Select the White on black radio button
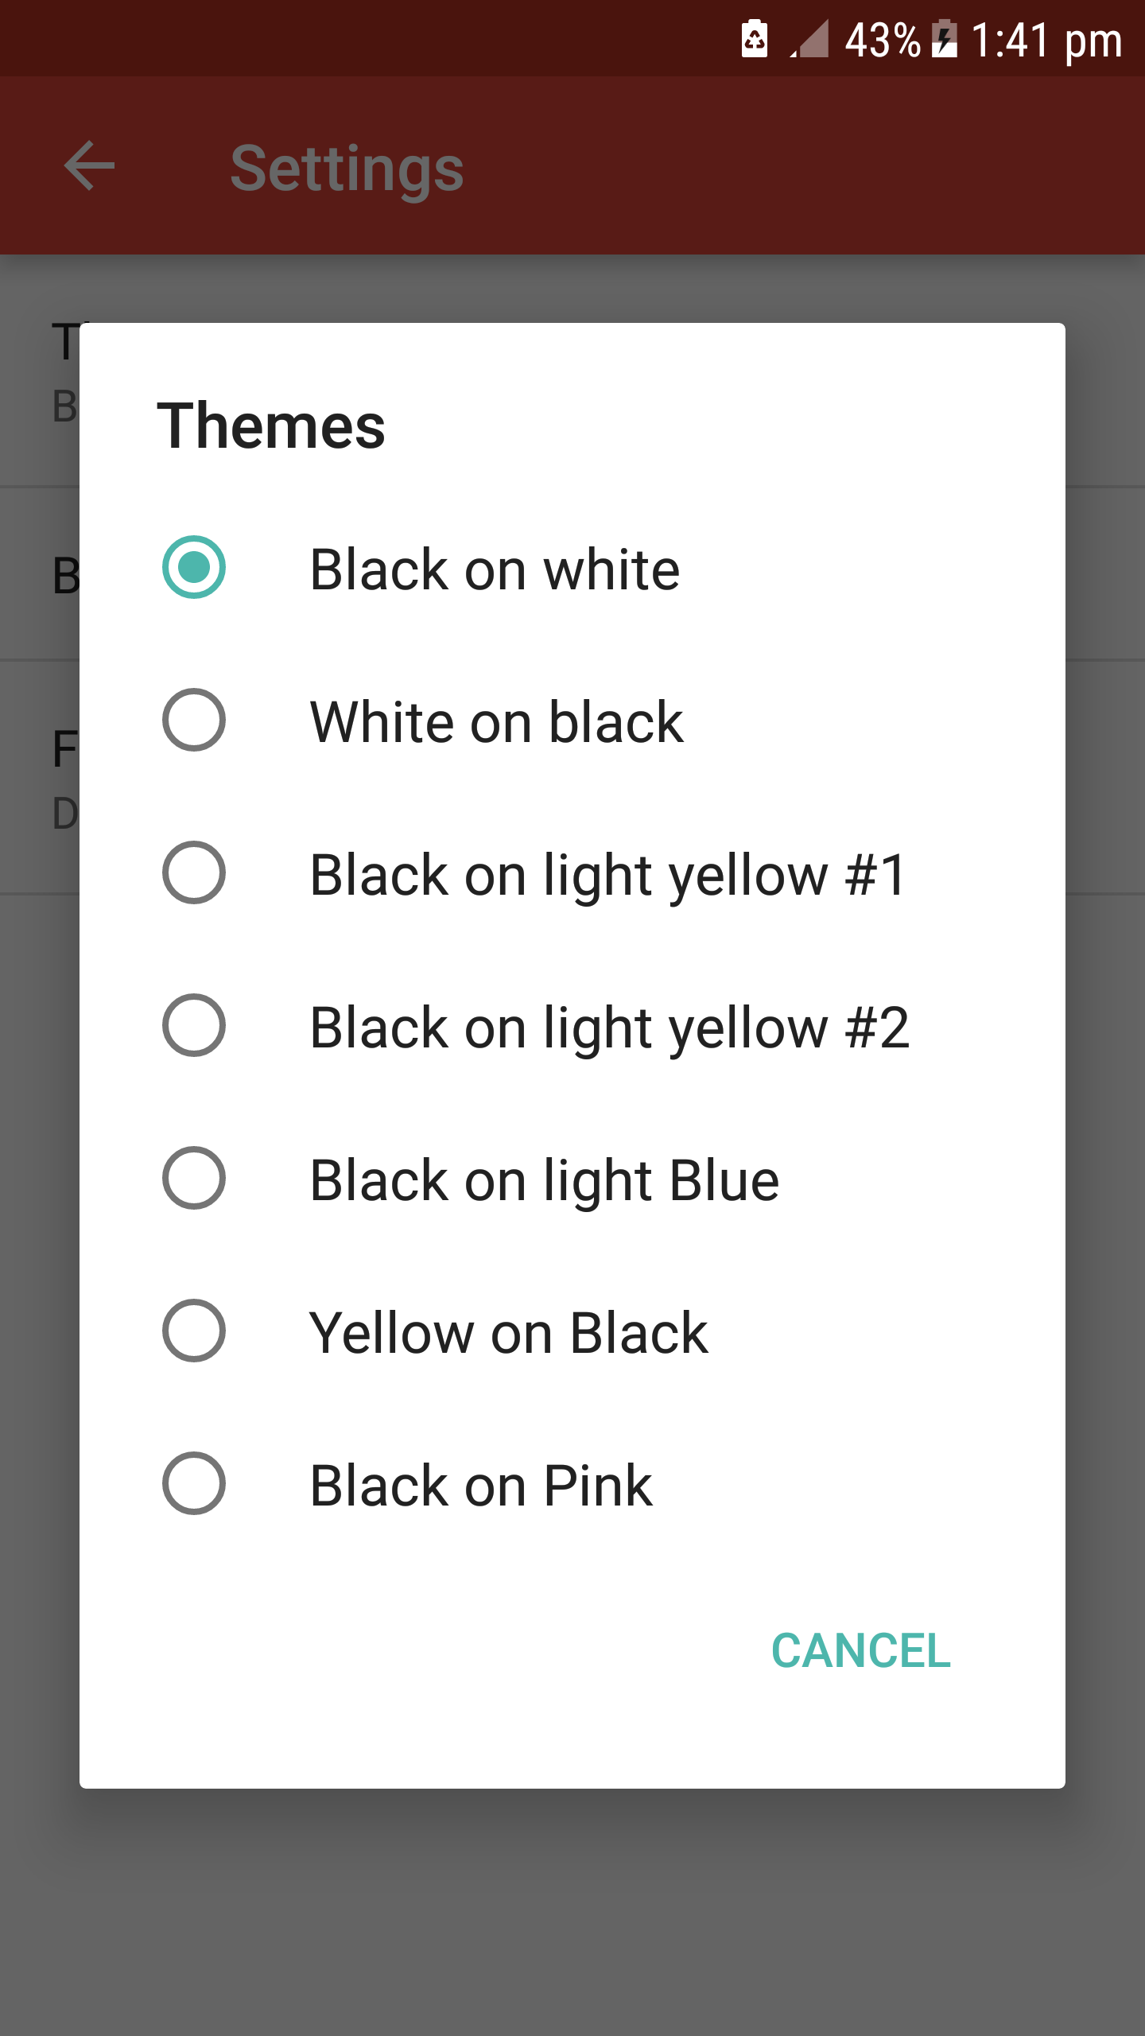Screen dimensions: 1145x2036 (x=194, y=721)
